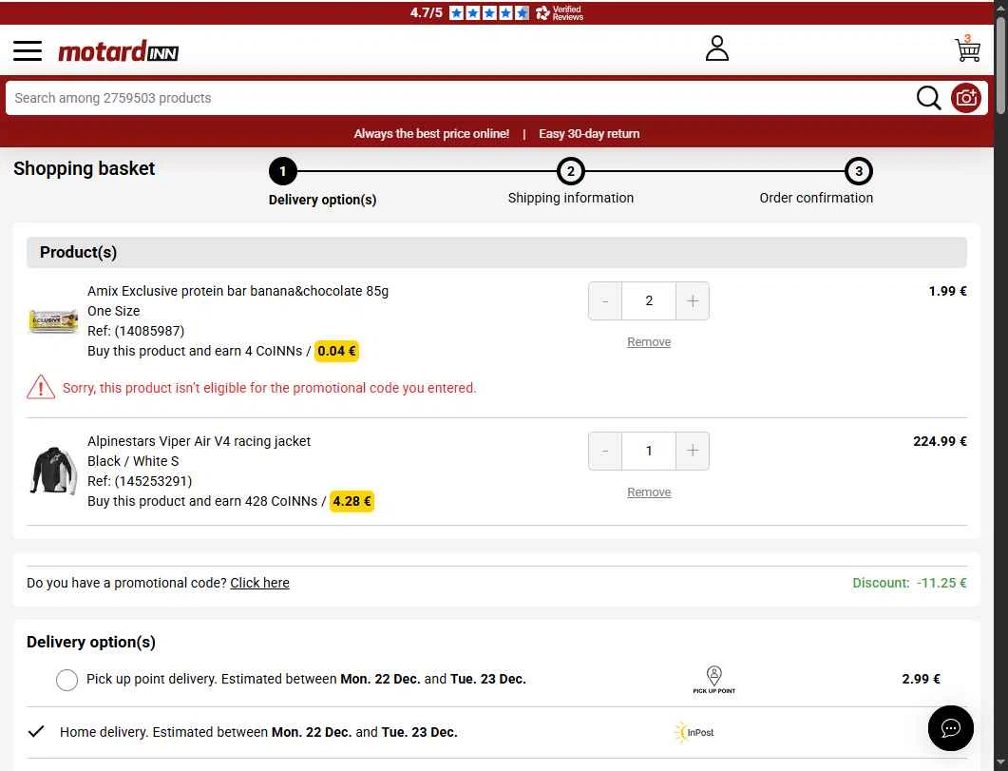The width and height of the screenshot is (1008, 771).
Task: Click the 224.99 € jacket price
Action: point(940,441)
